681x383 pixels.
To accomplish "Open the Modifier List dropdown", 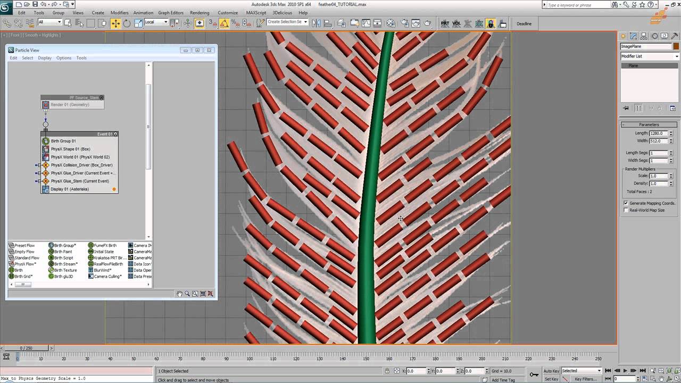I will [650, 56].
